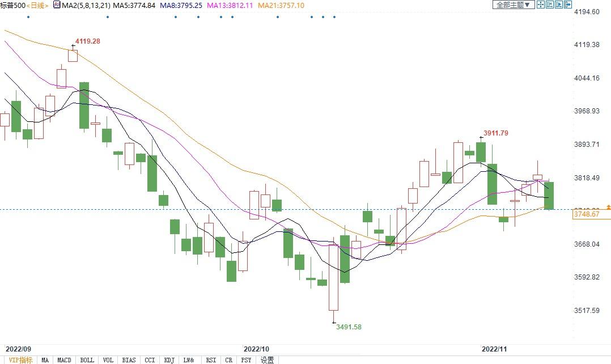The height and width of the screenshot is (364, 611).
Task: Click the current price tag 3748.67
Action: [589, 214]
